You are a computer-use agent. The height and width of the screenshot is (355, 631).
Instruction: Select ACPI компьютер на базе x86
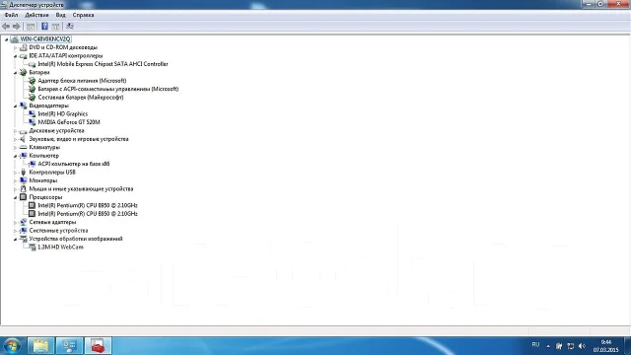tap(74, 164)
